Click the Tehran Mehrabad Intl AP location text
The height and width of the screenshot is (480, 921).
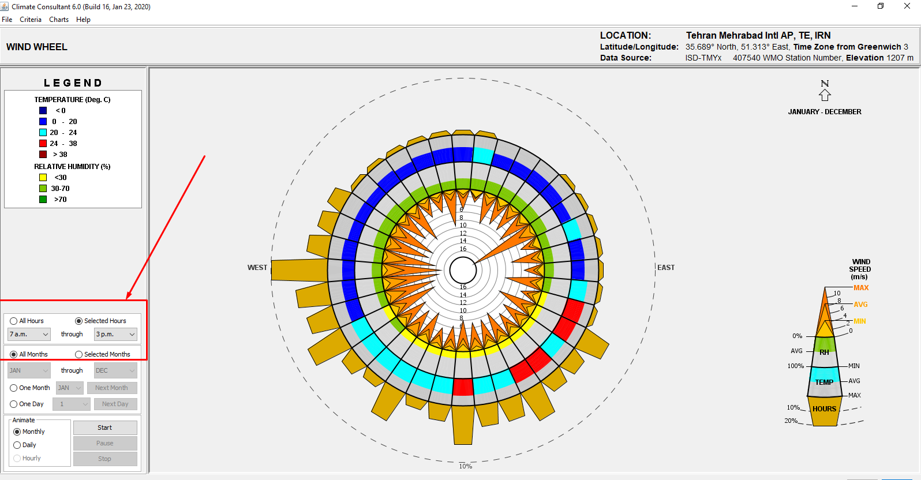[x=758, y=35]
